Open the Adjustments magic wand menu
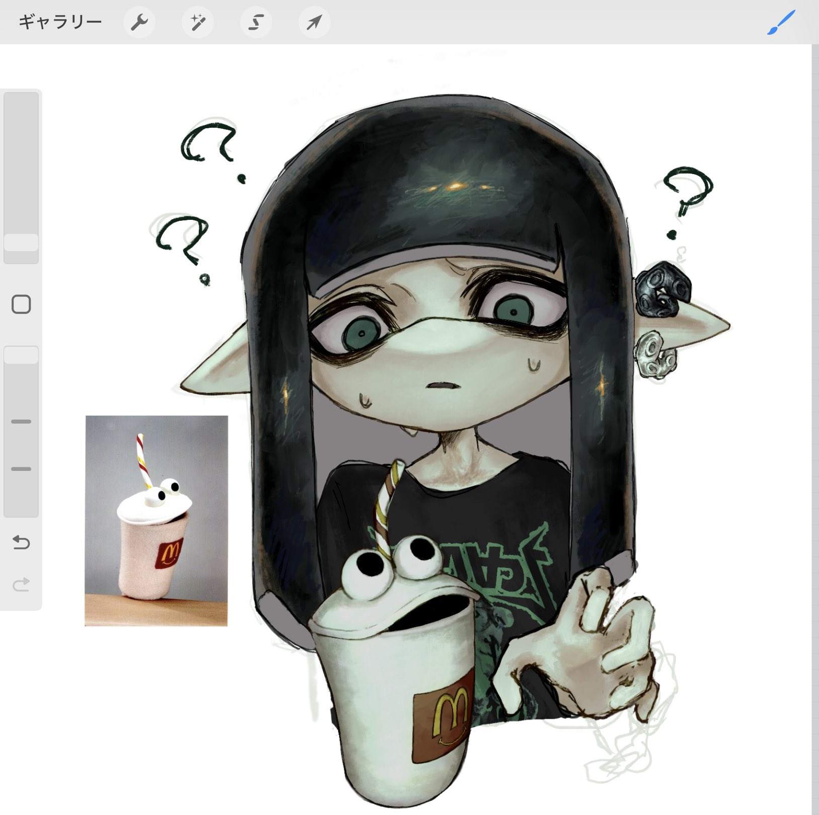 pos(198,22)
